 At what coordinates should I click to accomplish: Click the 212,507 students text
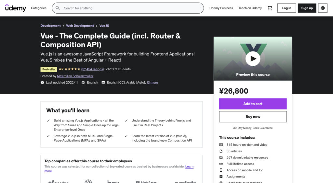click(x=118, y=69)
